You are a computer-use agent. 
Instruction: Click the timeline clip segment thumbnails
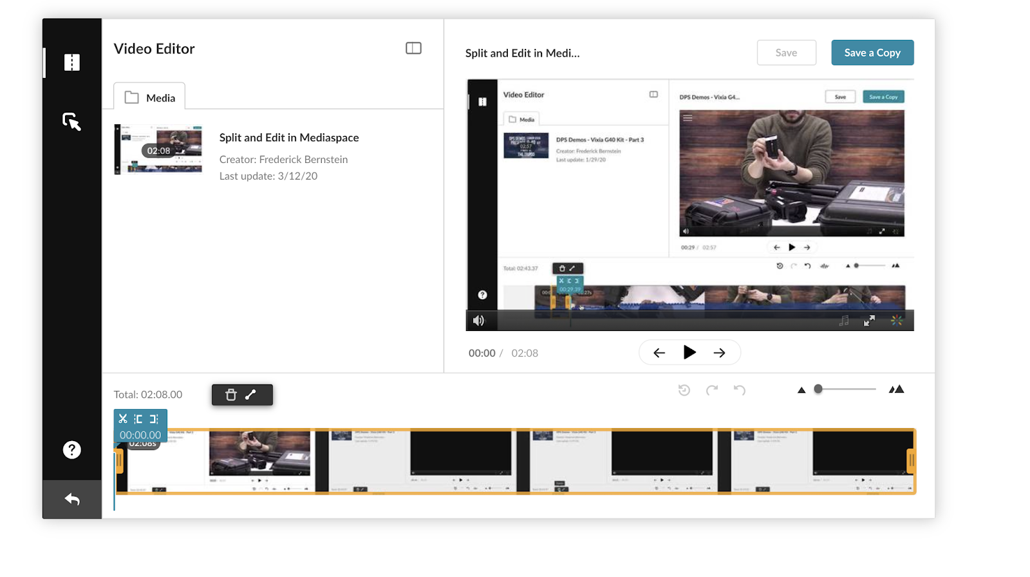coord(516,462)
